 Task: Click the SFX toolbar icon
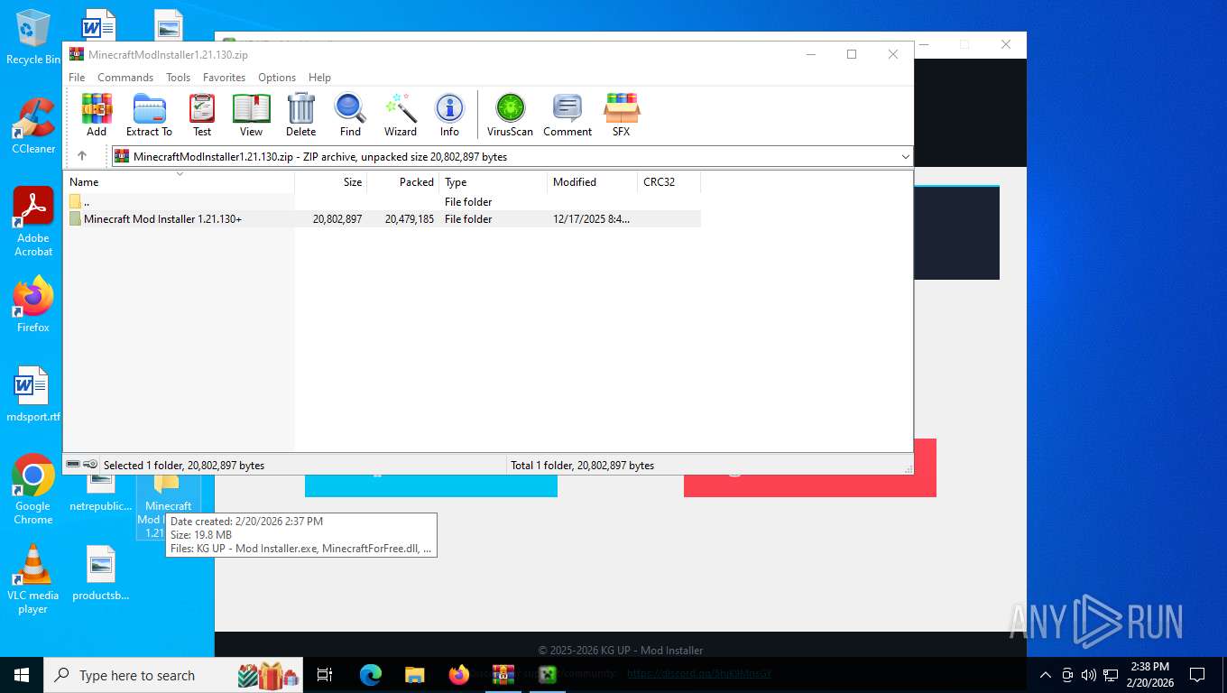click(x=622, y=115)
